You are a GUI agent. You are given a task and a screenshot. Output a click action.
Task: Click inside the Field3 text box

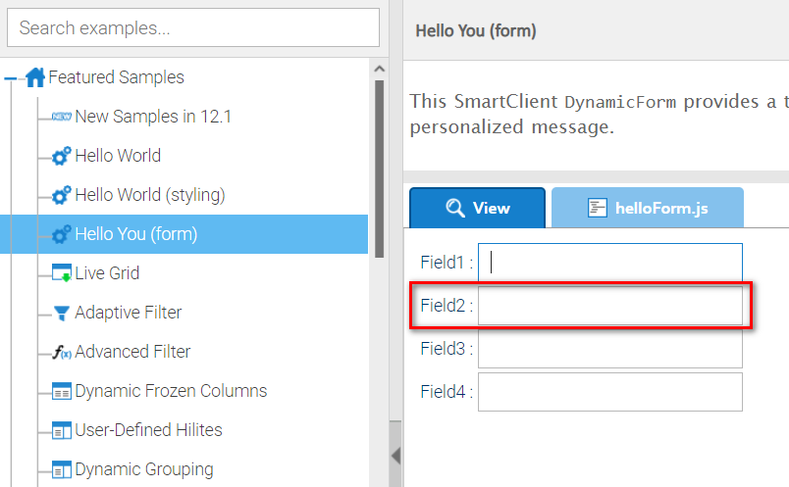pyautogui.click(x=609, y=348)
